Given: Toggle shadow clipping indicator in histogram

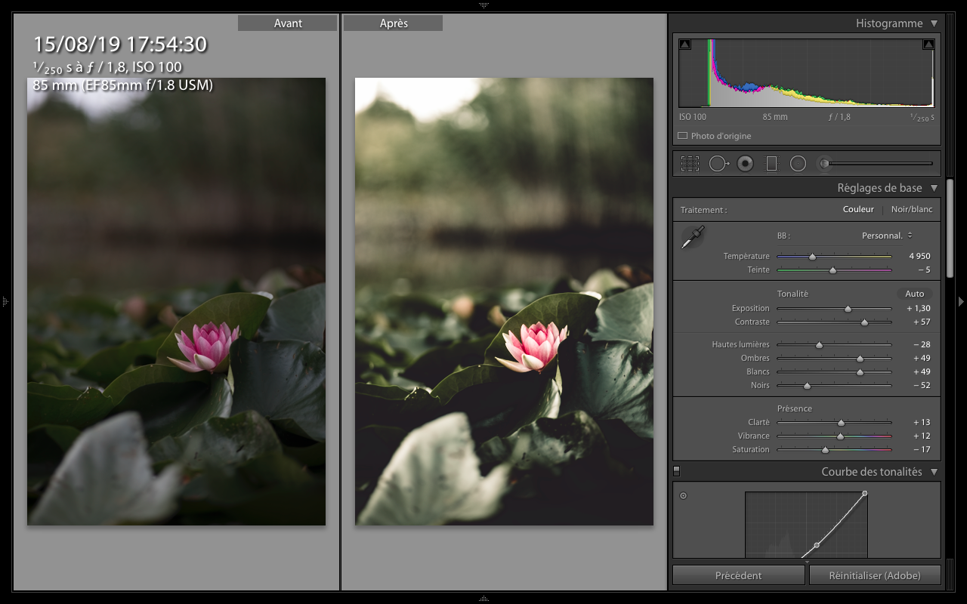Looking at the screenshot, I should [684, 45].
